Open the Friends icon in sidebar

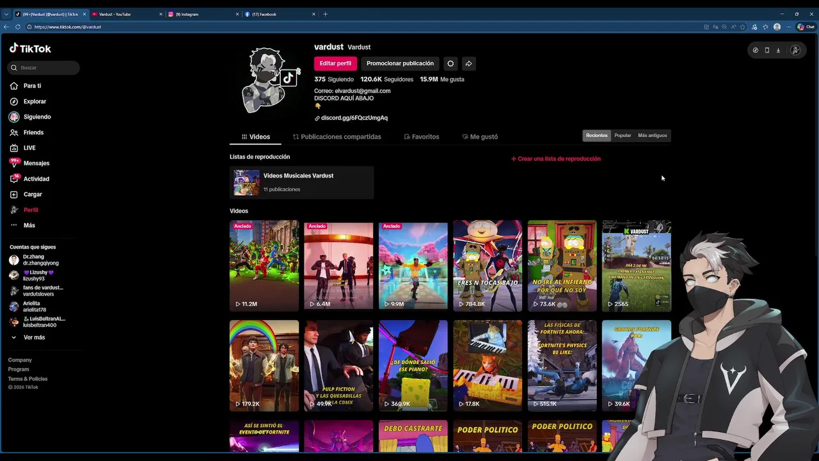pos(13,133)
